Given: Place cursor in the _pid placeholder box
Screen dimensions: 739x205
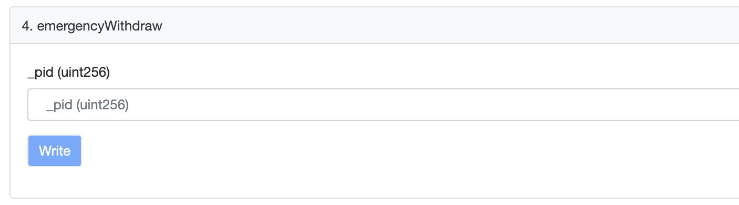Looking at the screenshot, I should [383, 105].
